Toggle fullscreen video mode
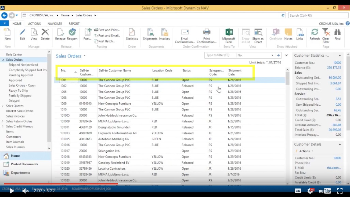The width and height of the screenshot is (350, 197). coord(340,191)
